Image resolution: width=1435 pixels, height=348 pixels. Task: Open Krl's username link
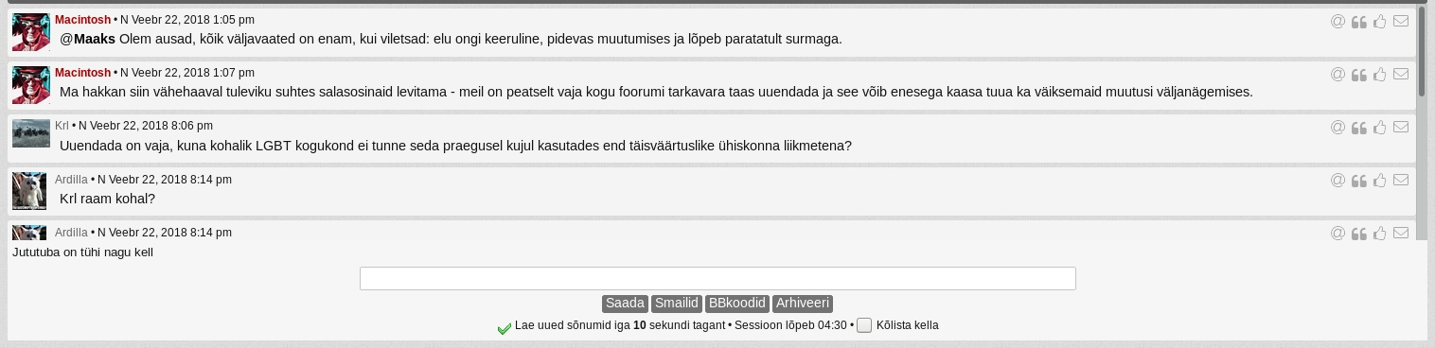click(x=62, y=126)
